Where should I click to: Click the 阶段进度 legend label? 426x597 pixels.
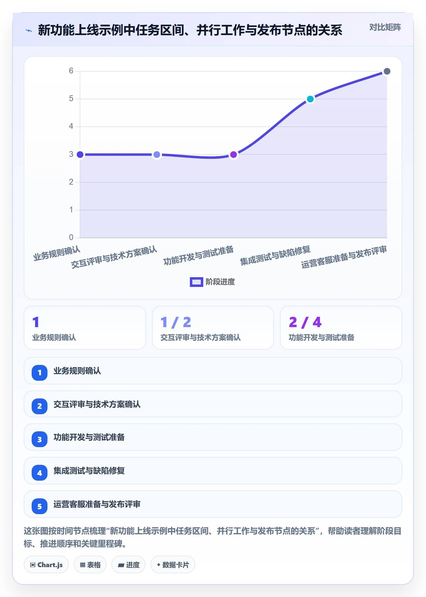coord(220,282)
